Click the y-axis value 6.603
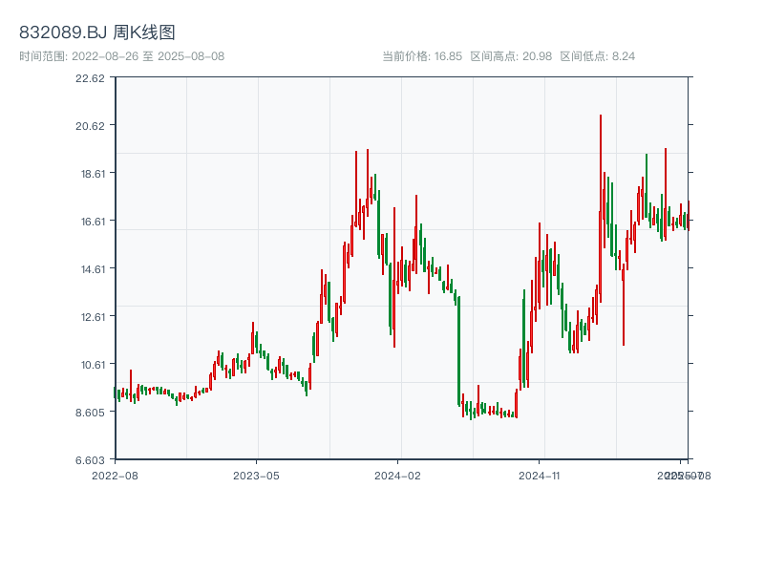 point(90,460)
